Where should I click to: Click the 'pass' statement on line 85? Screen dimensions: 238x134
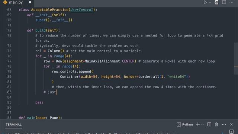(39, 102)
